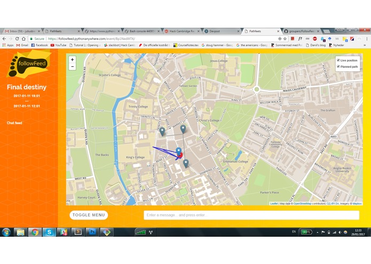Image resolution: width=371 pixels, height=264 pixels.
Task: Open the CourseNotes.tex bookmark
Action: [186, 45]
